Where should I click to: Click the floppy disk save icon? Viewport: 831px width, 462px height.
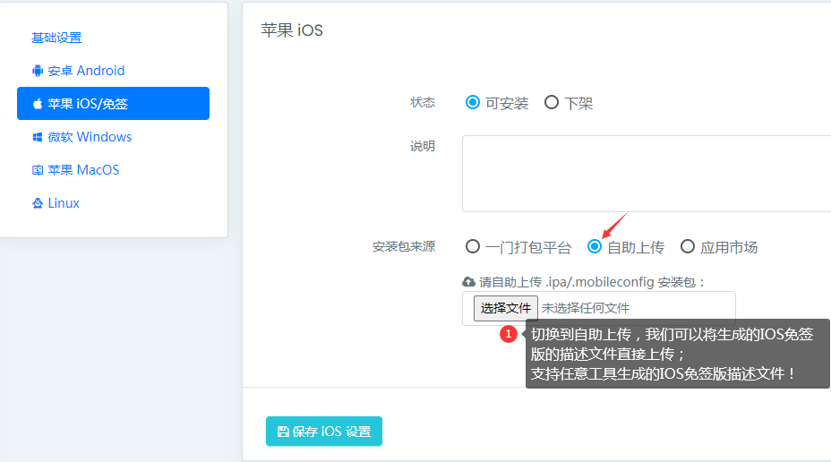point(283,432)
